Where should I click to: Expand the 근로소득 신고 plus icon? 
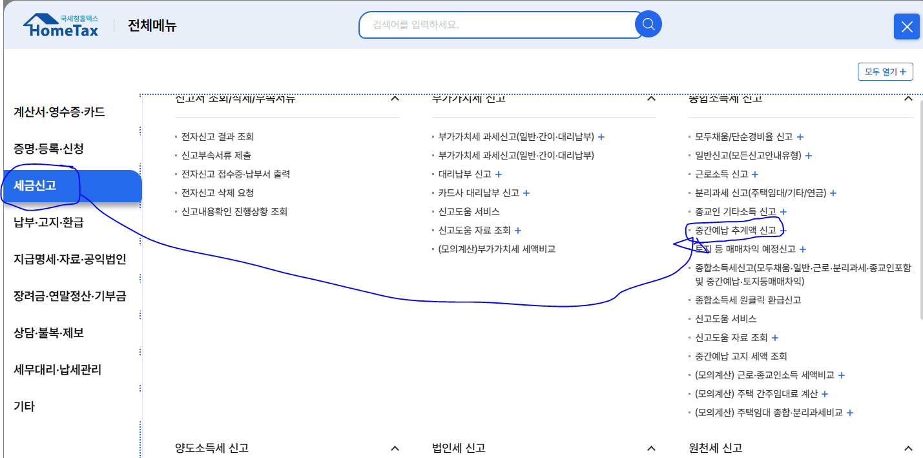(754, 174)
